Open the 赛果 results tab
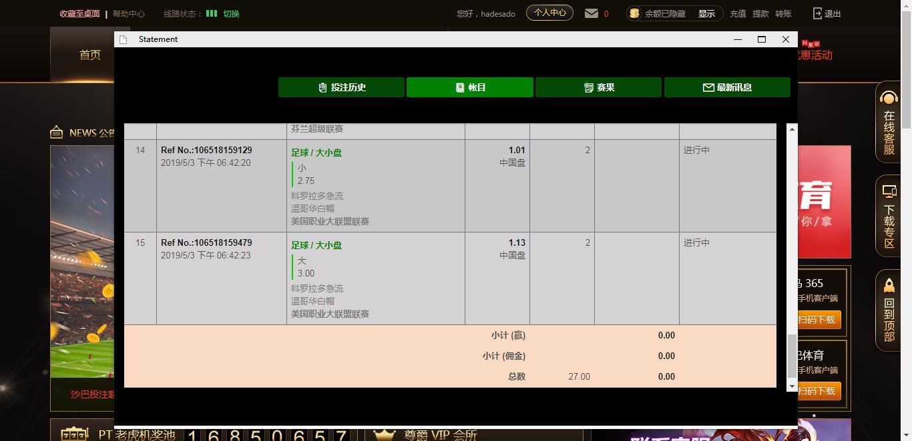 tap(598, 87)
